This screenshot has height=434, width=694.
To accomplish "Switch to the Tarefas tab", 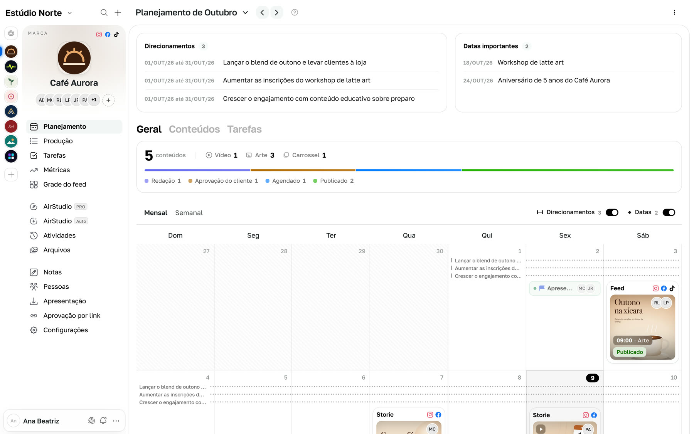I will (244, 129).
